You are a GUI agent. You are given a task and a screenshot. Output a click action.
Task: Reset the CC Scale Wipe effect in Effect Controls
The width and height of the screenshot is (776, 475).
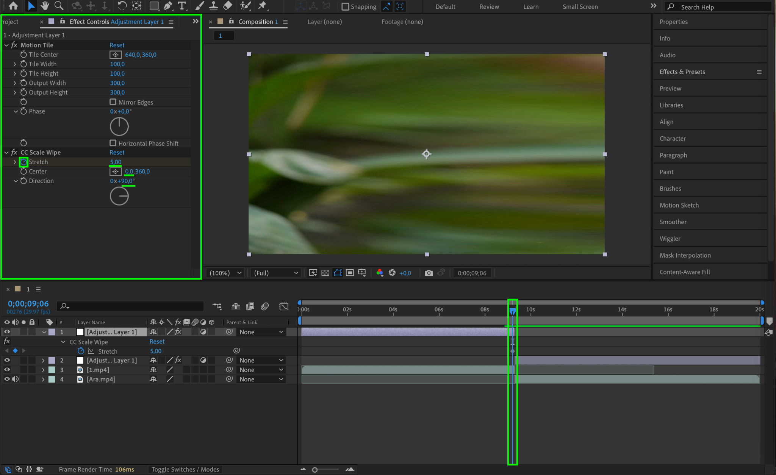coord(117,152)
